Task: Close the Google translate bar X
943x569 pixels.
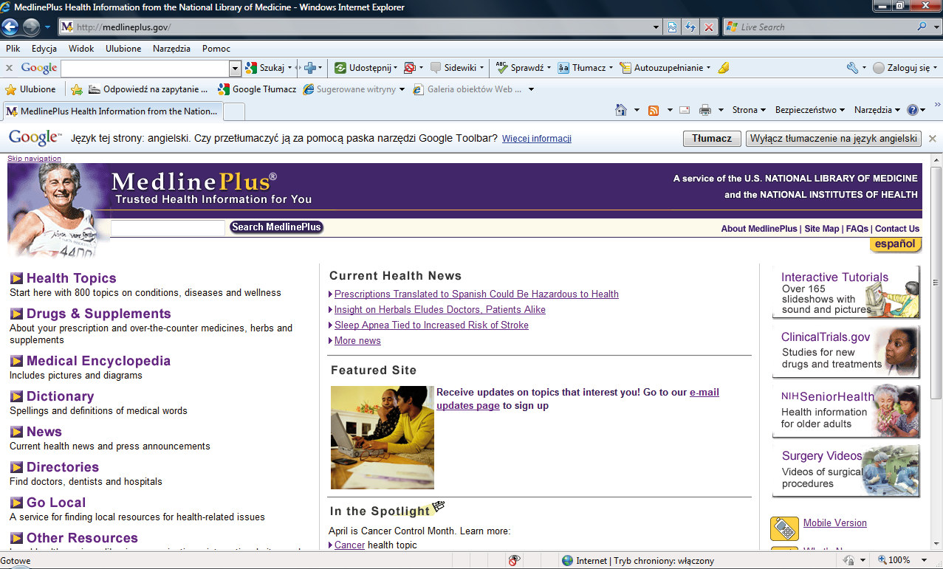Action: pyautogui.click(x=932, y=138)
